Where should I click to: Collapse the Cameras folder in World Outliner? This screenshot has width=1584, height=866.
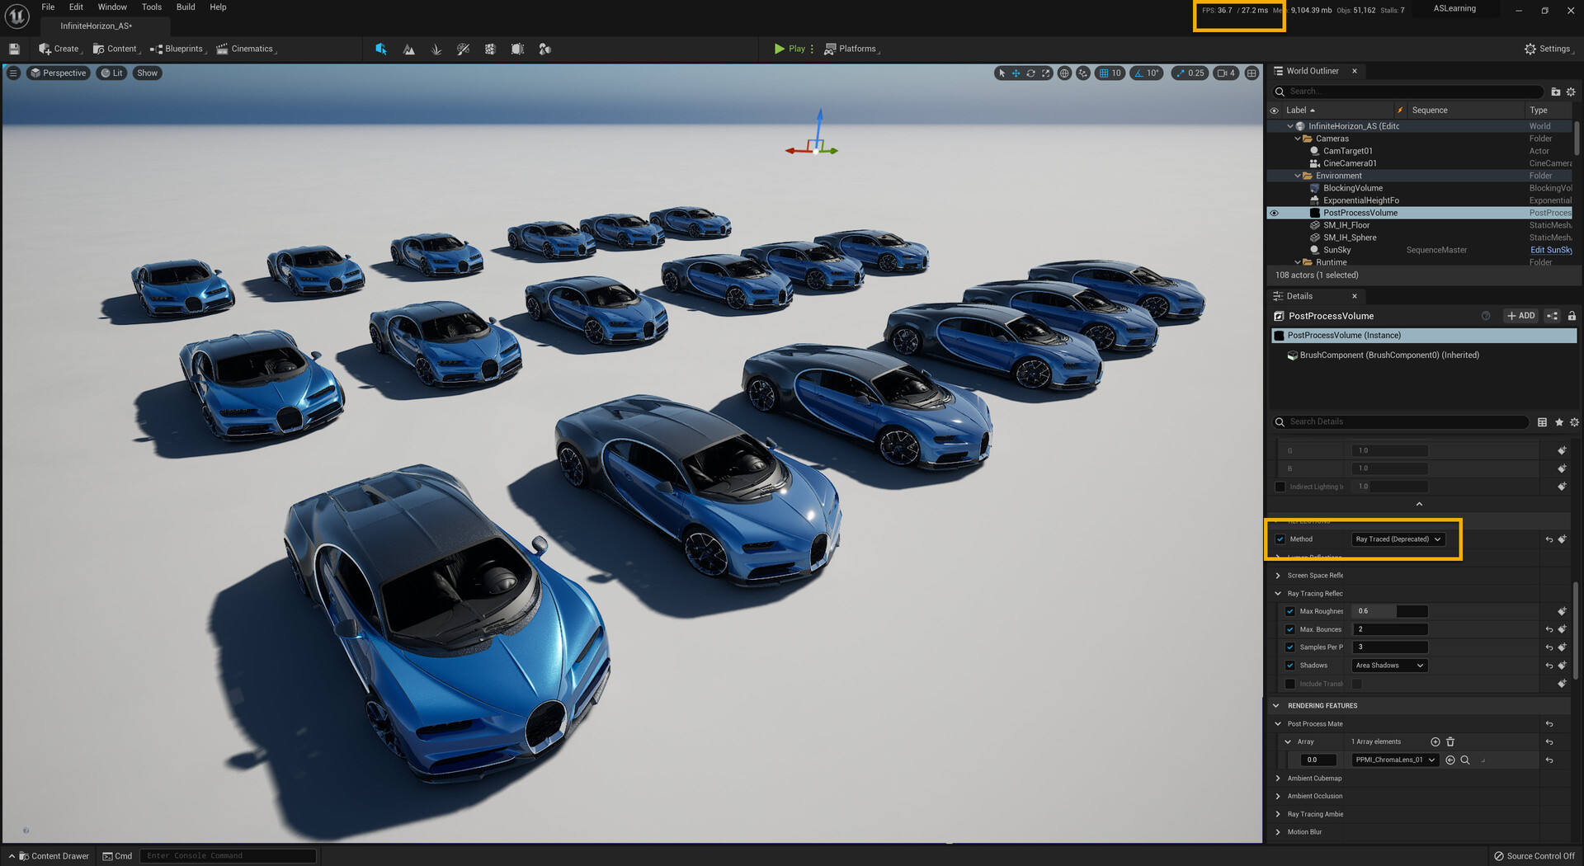point(1298,139)
